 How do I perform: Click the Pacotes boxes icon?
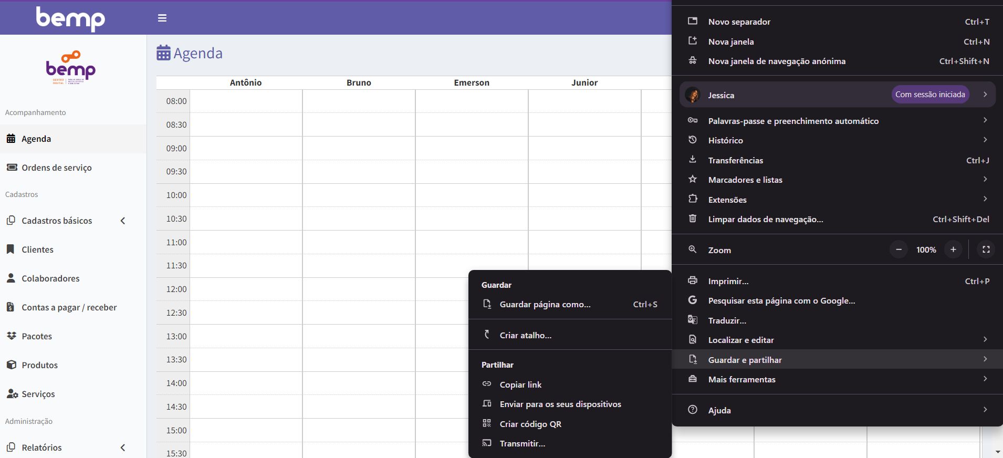pos(12,336)
